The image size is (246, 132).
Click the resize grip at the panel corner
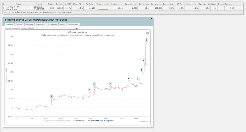[151, 126]
